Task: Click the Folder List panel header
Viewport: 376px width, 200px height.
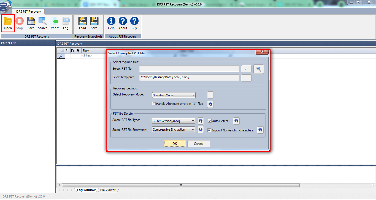Action: click(x=28, y=43)
